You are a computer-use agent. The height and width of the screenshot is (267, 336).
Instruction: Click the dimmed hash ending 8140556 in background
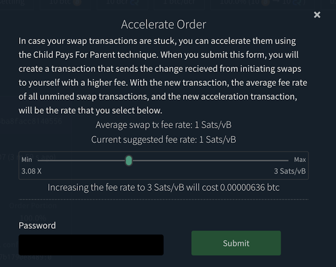[31, 121]
